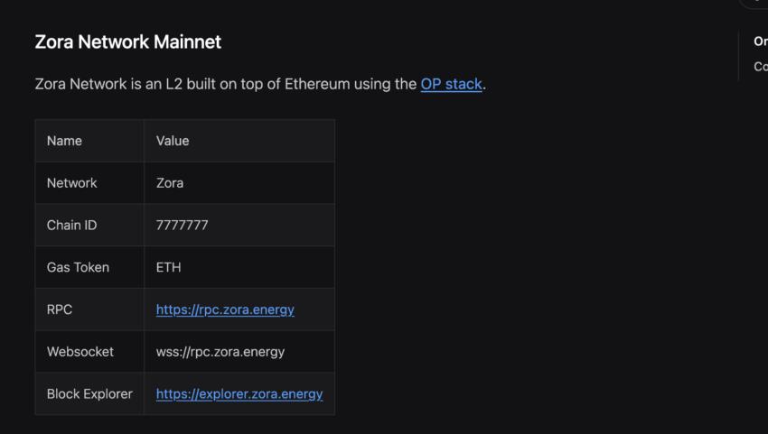Click the Zora network value cell
768x434 pixels.
[x=170, y=183]
